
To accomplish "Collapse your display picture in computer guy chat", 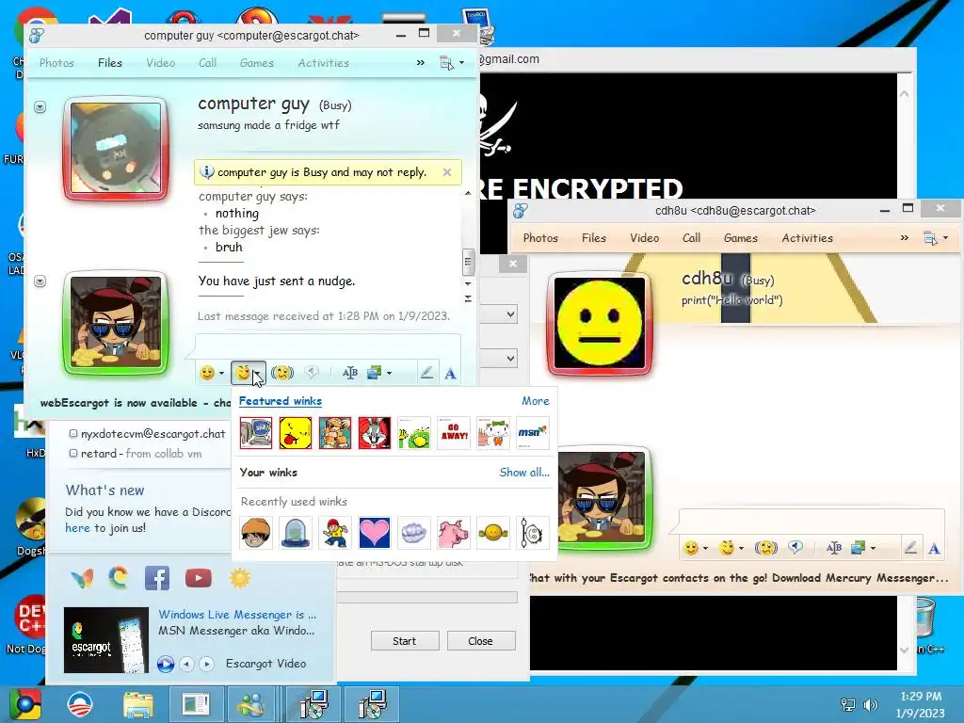I will [x=40, y=281].
